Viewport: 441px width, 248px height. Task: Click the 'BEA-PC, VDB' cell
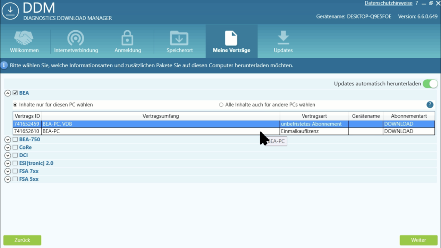pos(161,124)
